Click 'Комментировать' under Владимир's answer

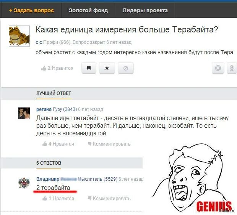pos(109,198)
